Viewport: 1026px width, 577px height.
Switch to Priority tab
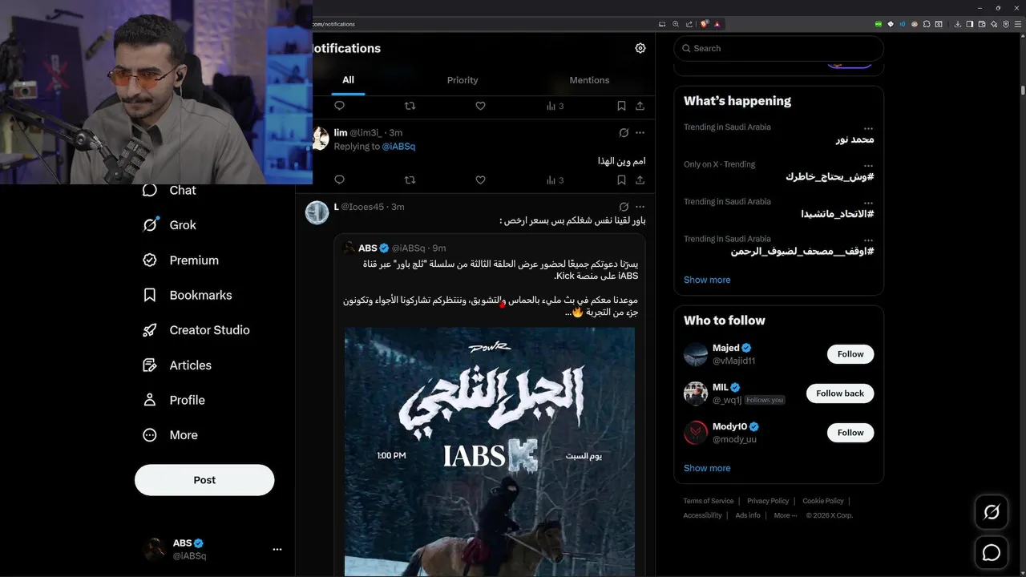[x=463, y=80]
